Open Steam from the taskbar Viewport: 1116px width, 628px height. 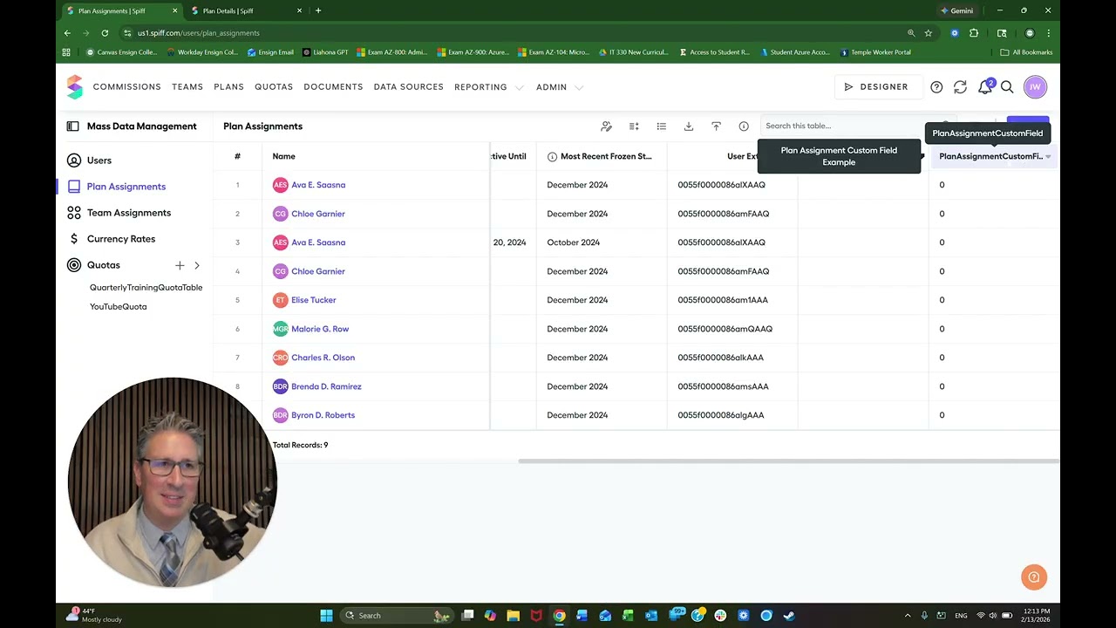pyautogui.click(x=789, y=616)
